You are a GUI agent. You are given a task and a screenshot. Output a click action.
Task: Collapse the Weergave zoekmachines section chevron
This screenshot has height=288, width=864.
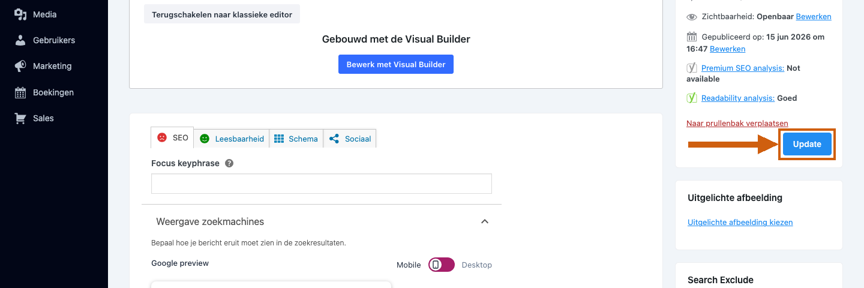pos(485,221)
